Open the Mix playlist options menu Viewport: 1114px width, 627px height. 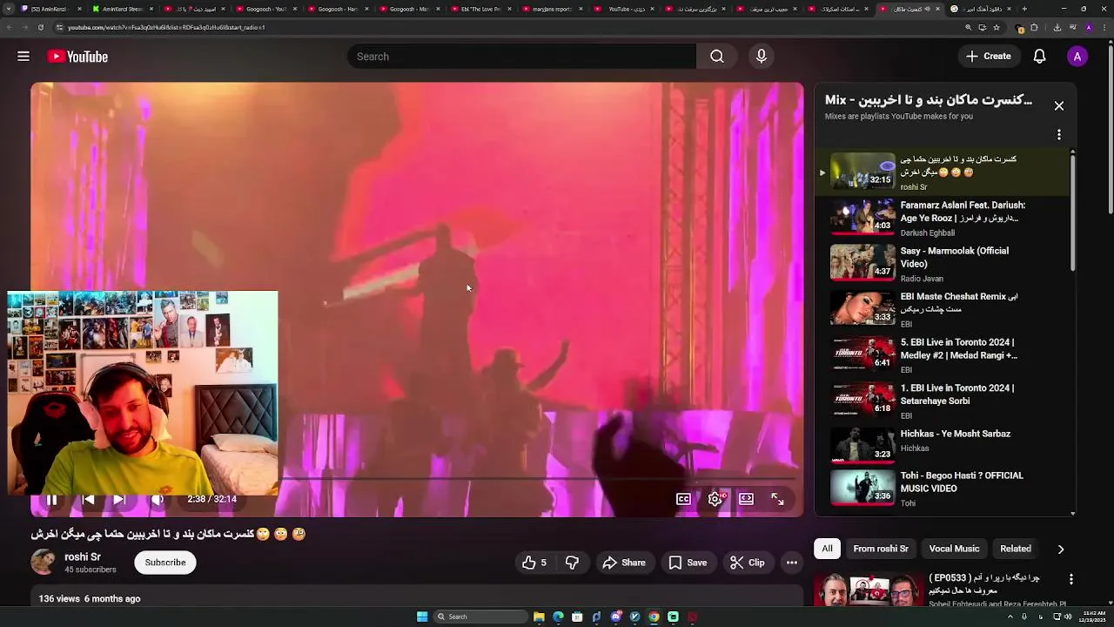tap(1059, 135)
